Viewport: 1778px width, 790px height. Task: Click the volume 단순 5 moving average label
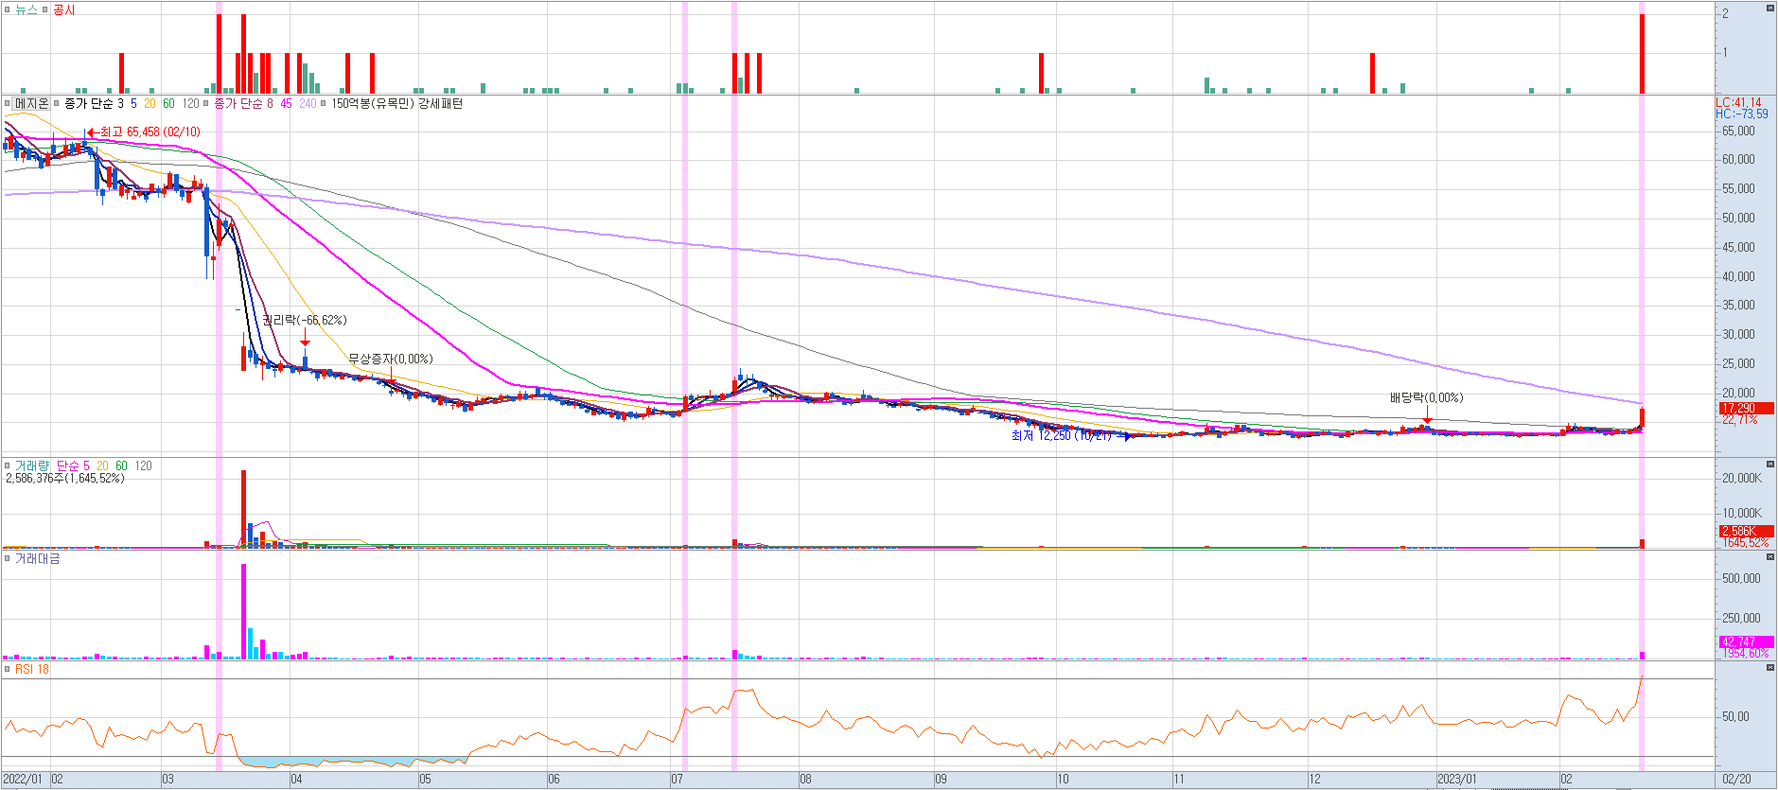[x=73, y=465]
